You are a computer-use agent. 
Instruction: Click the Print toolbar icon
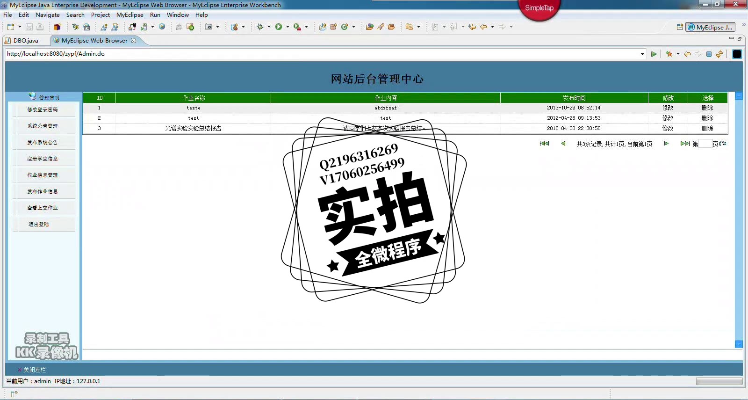40,27
